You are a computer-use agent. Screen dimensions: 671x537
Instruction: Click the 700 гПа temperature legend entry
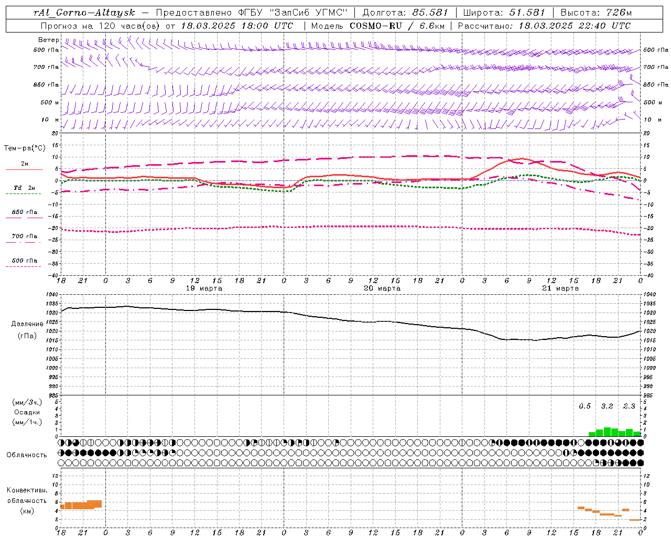point(24,236)
